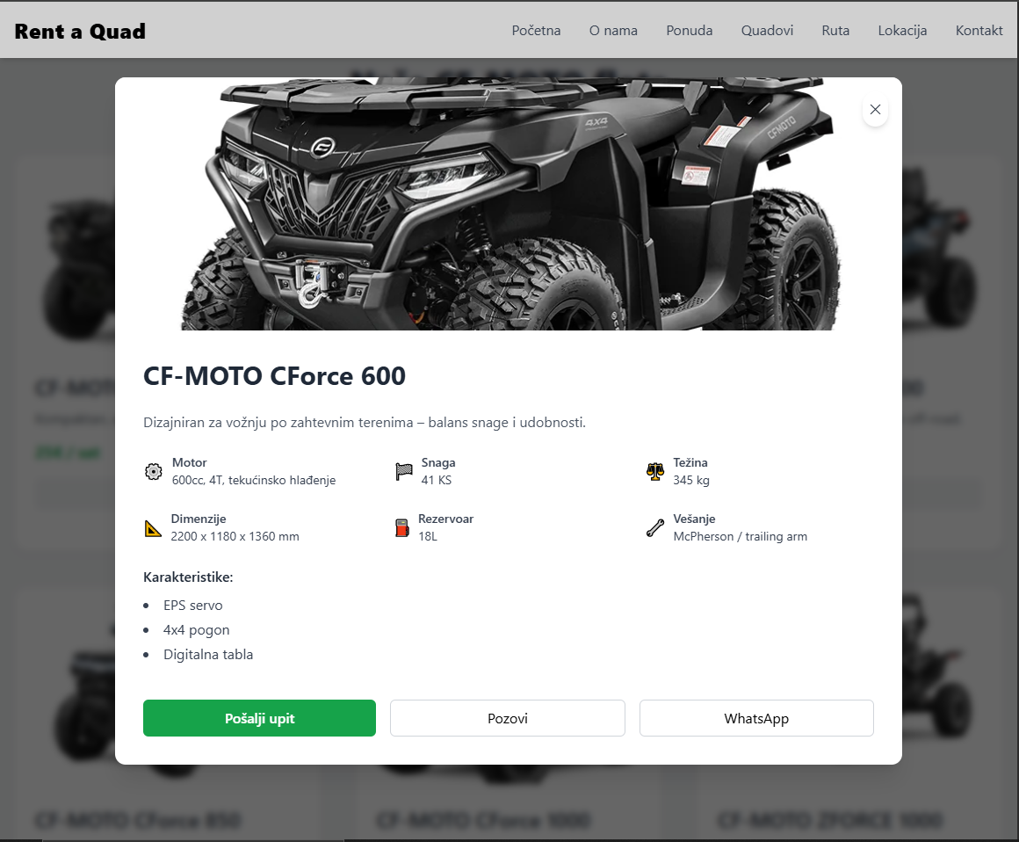This screenshot has width=1019, height=842.
Task: Click the Rezervoar fuel pump icon
Action: [x=402, y=528]
